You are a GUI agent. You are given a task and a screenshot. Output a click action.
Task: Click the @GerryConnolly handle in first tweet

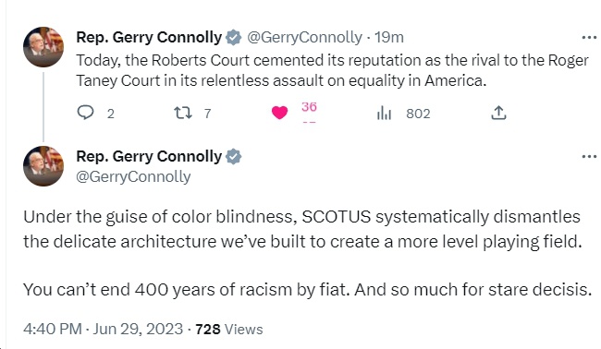click(x=304, y=38)
